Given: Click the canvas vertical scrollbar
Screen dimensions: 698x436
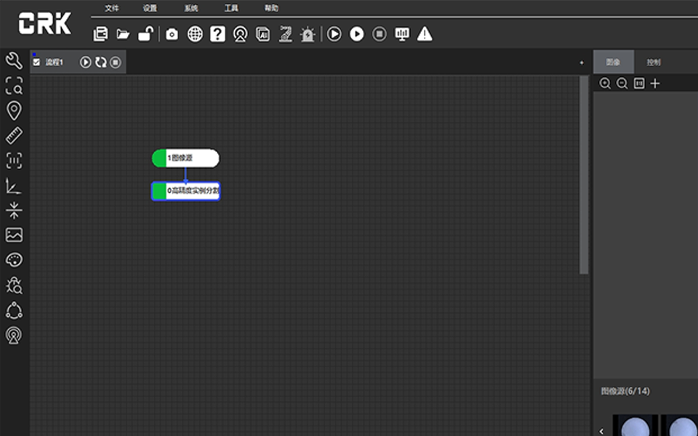Looking at the screenshot, I should pos(584,174).
